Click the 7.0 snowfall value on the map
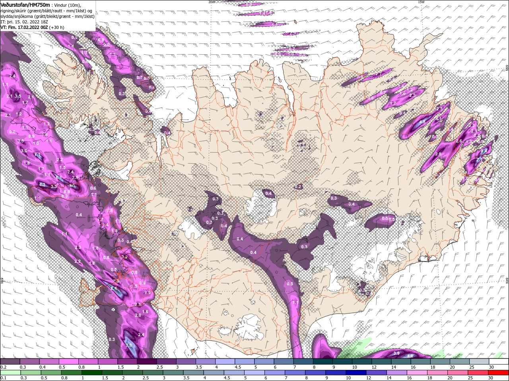This screenshot has width=509, height=381. pos(129,345)
